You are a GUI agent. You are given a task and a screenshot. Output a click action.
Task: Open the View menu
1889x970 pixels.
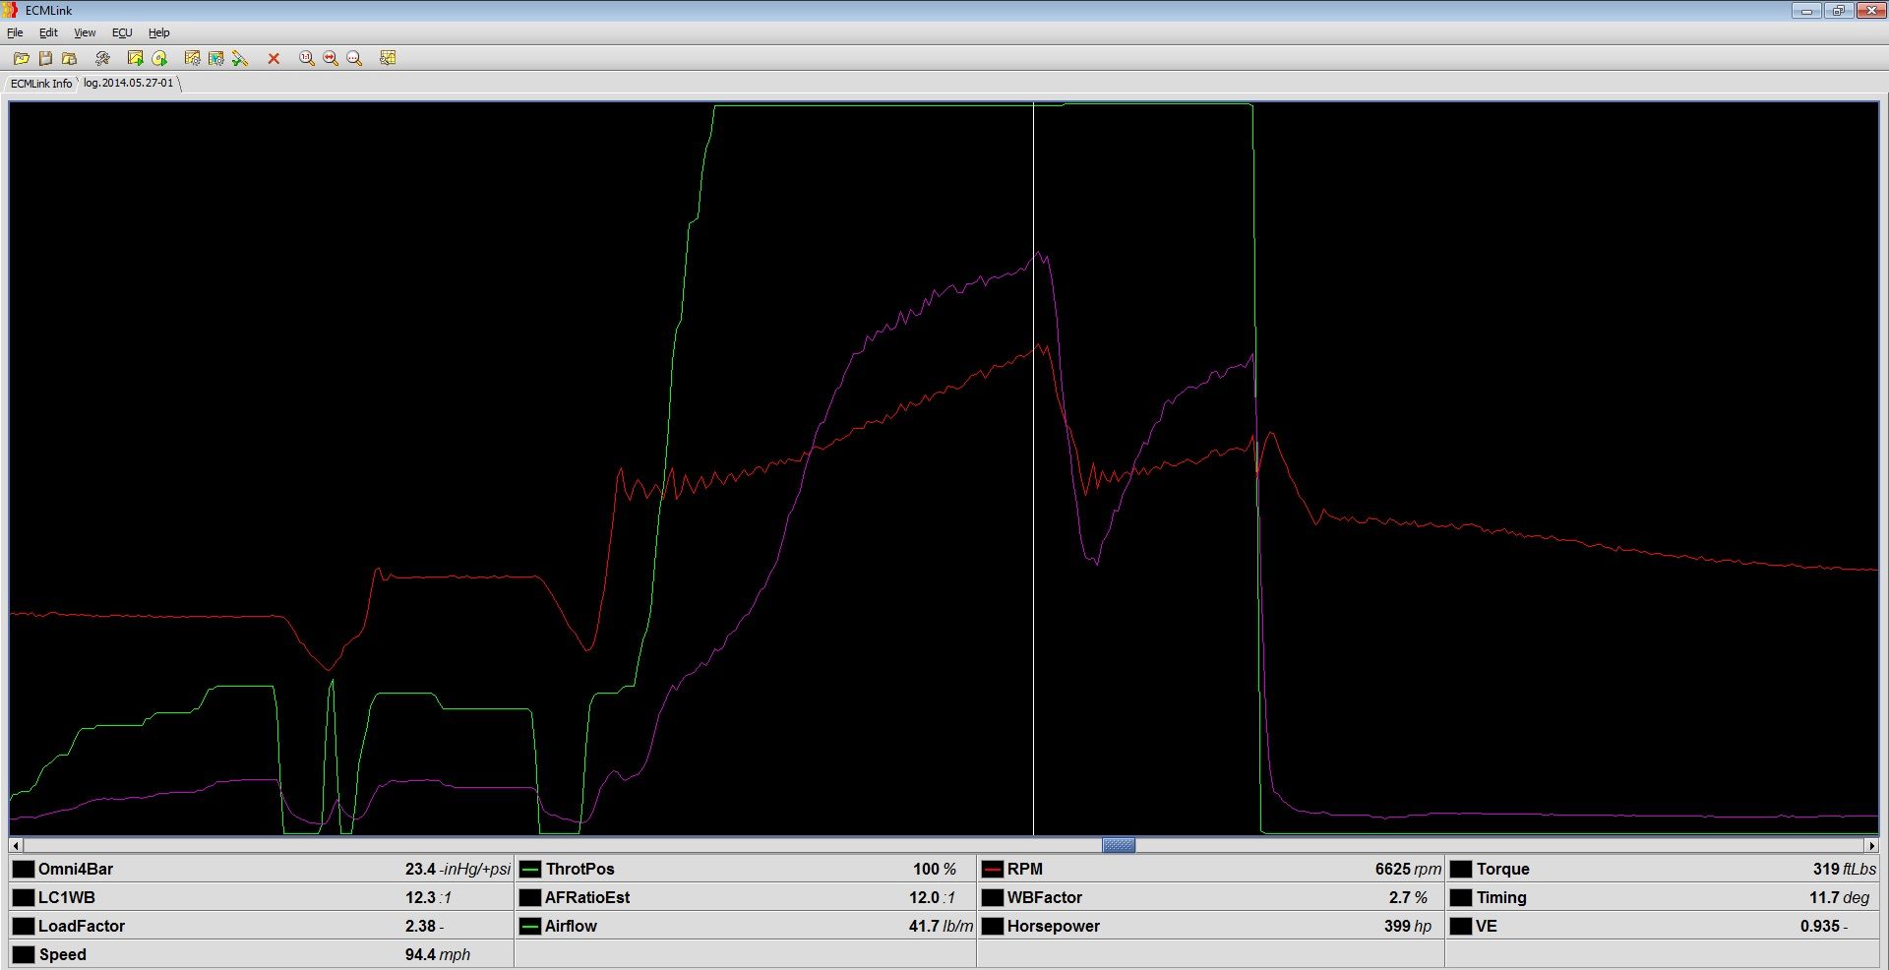point(85,32)
